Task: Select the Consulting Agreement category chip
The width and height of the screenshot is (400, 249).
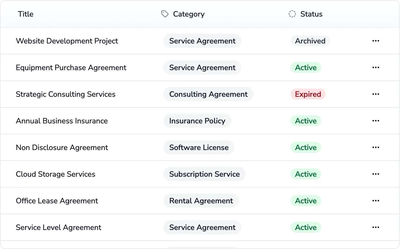Action: (208, 94)
